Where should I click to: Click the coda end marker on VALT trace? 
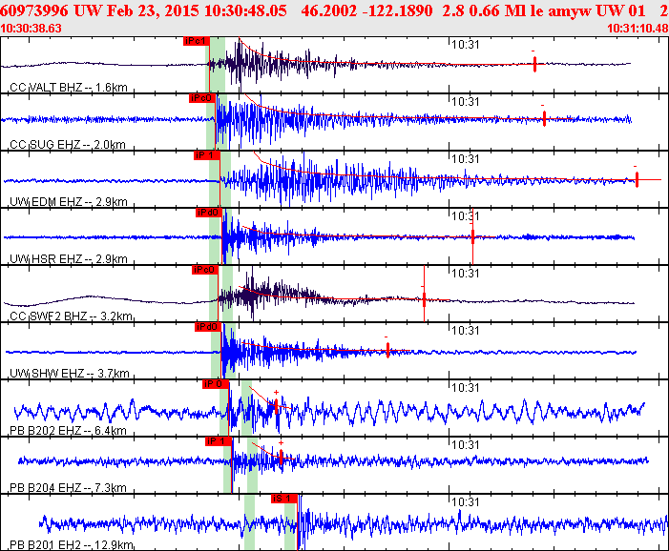534,64
